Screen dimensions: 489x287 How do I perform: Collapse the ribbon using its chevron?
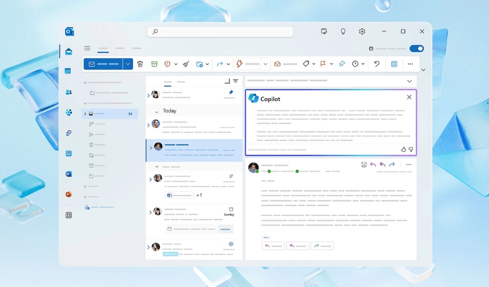[x=423, y=69]
